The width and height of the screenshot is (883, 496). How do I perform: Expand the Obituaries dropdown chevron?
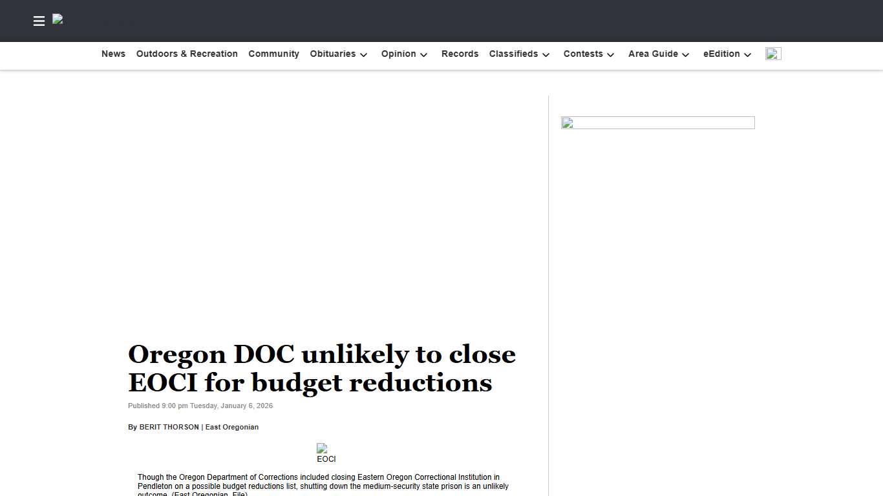[x=363, y=55]
